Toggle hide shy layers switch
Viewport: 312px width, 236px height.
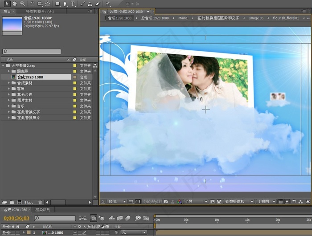pyautogui.click(x=111, y=218)
